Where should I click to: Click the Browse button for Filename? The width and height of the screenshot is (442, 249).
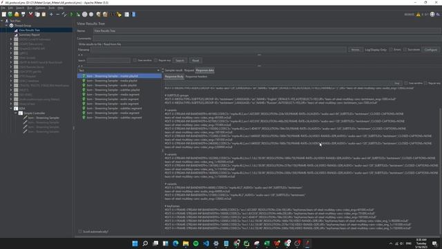click(x=355, y=50)
